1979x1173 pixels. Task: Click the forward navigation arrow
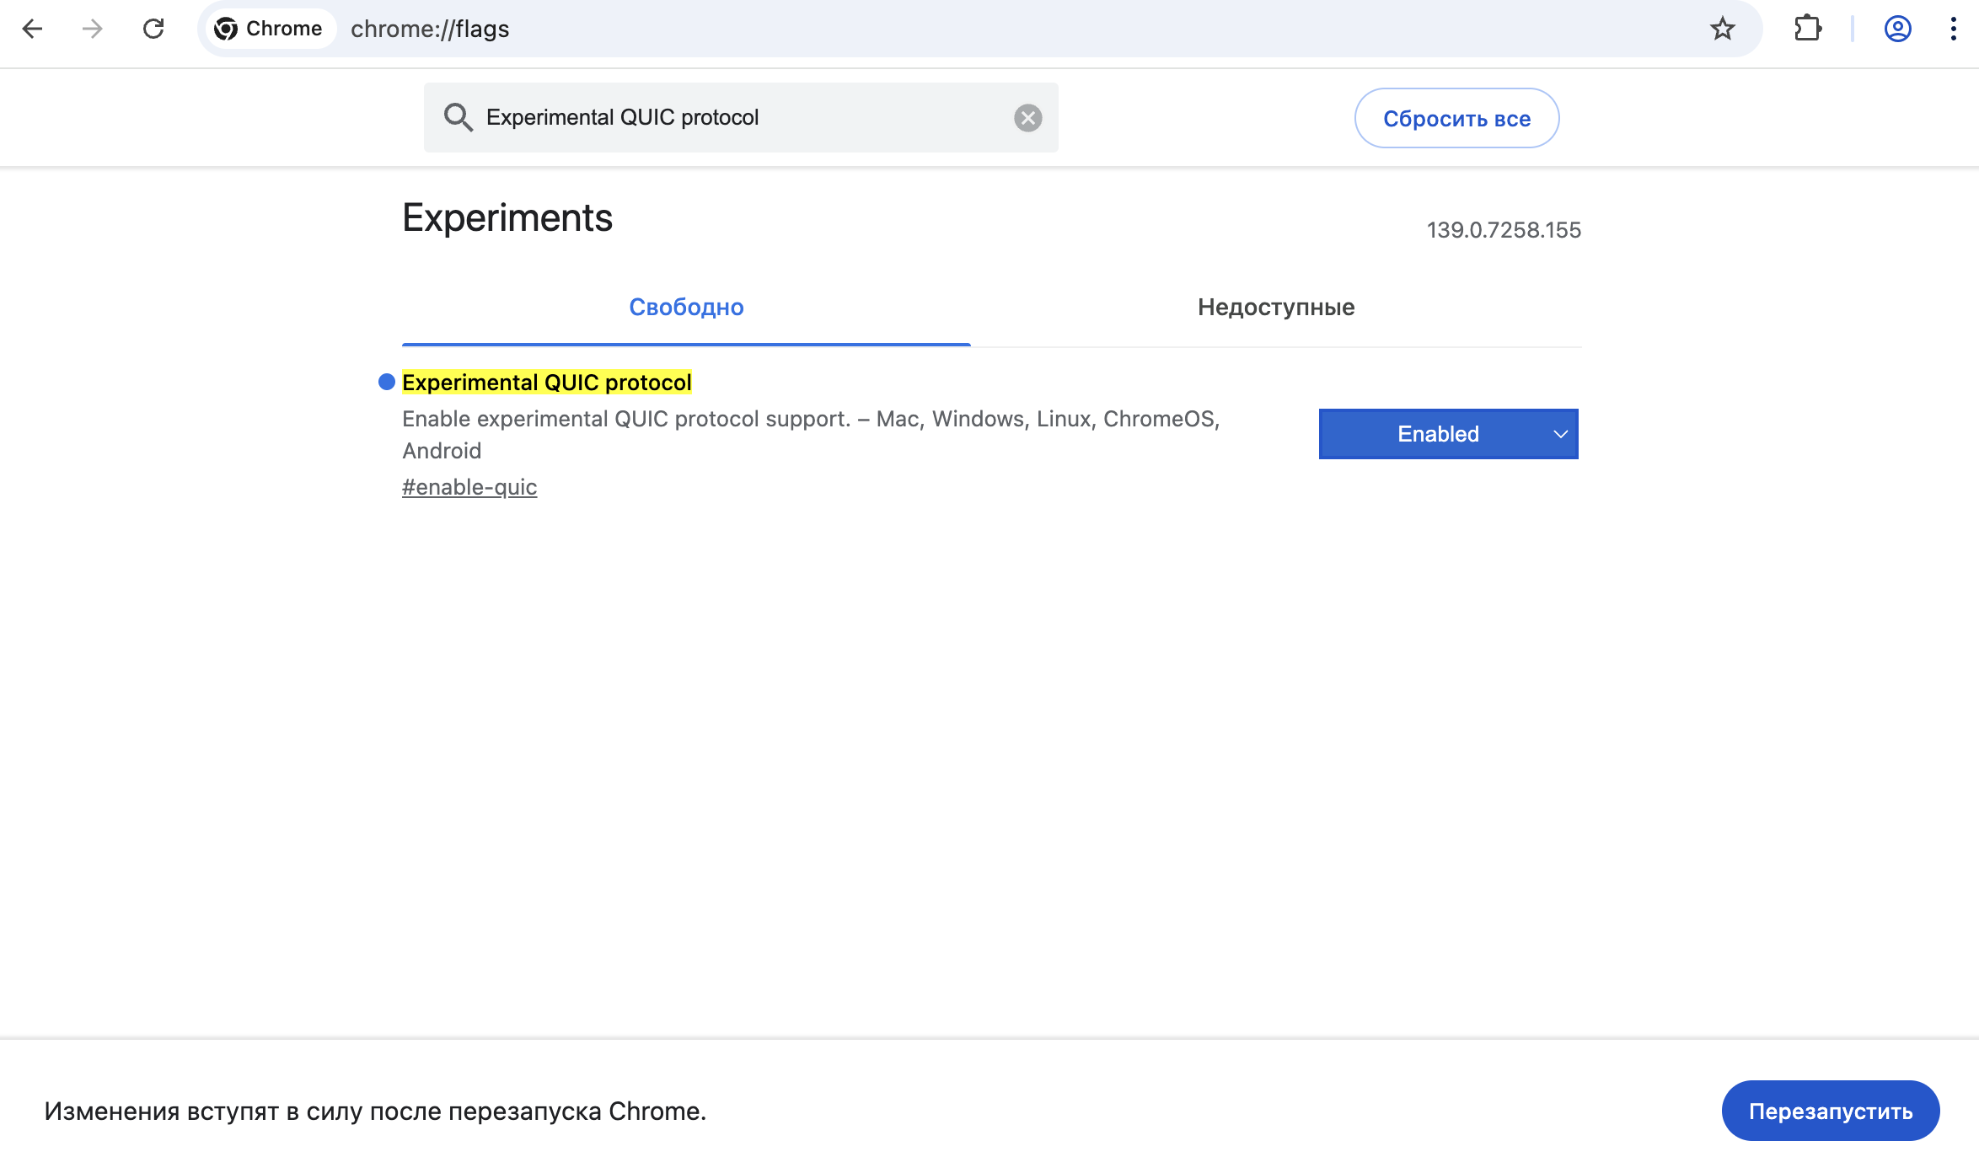pos(93,29)
